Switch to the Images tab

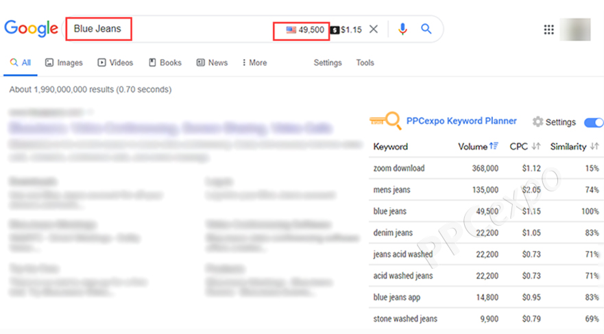click(64, 62)
